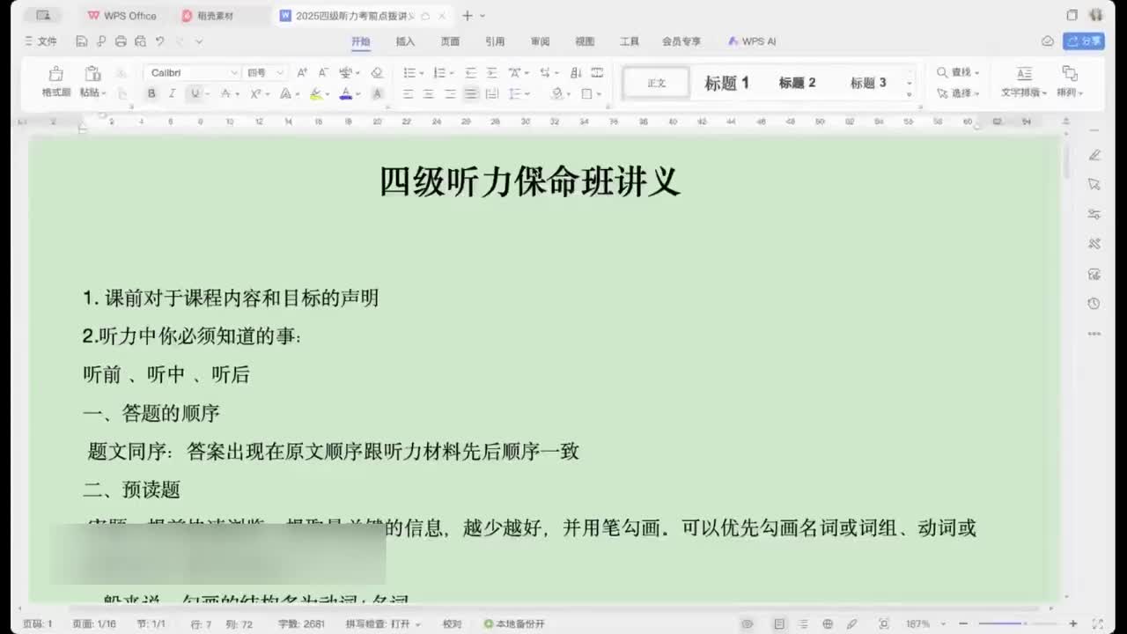Click the zoom in plus button
This screenshot has height=634, width=1127.
click(1074, 623)
